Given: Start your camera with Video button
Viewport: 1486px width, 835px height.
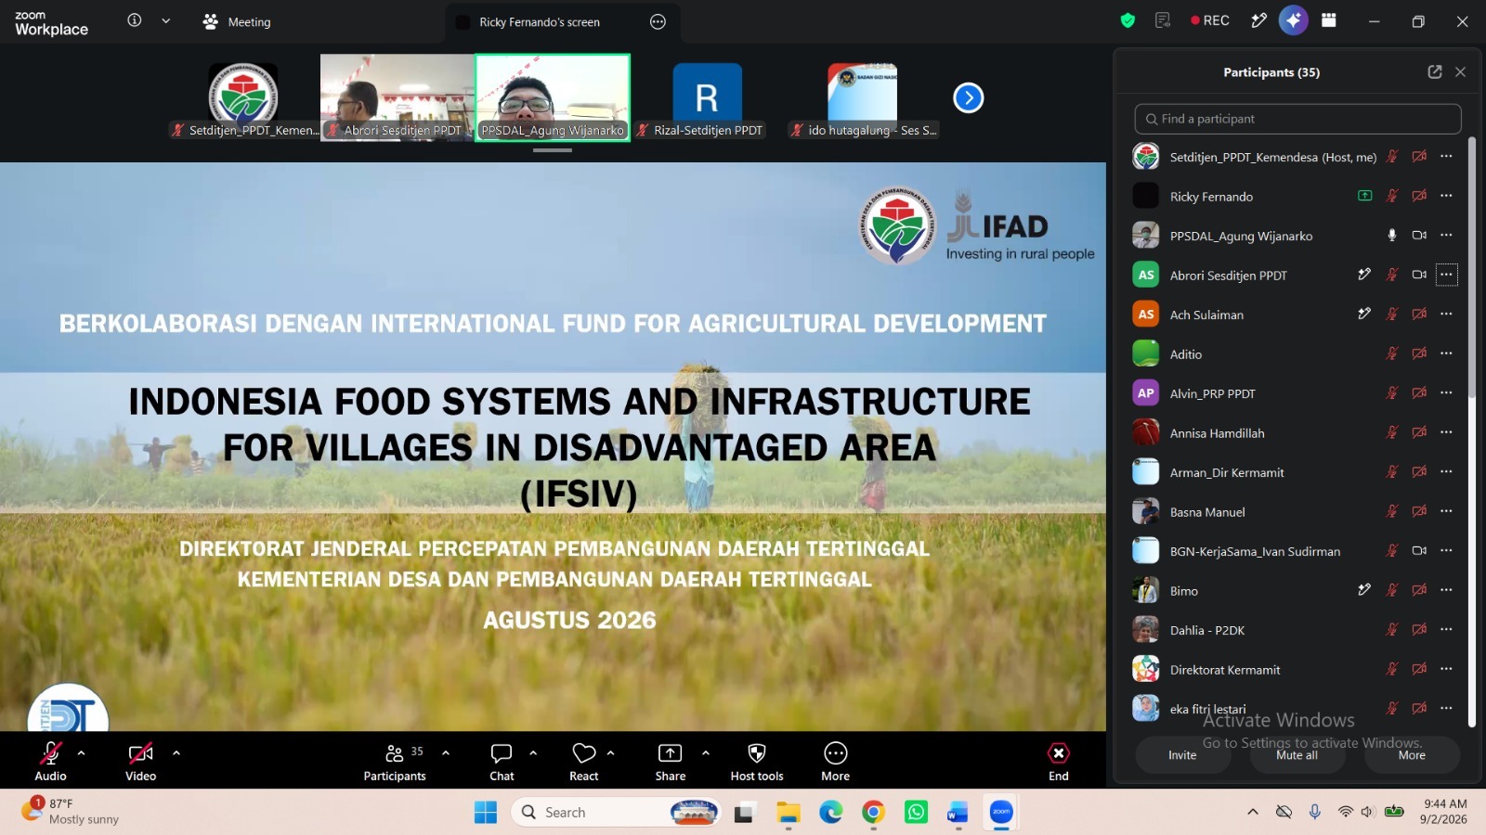Looking at the screenshot, I should pyautogui.click(x=141, y=761).
